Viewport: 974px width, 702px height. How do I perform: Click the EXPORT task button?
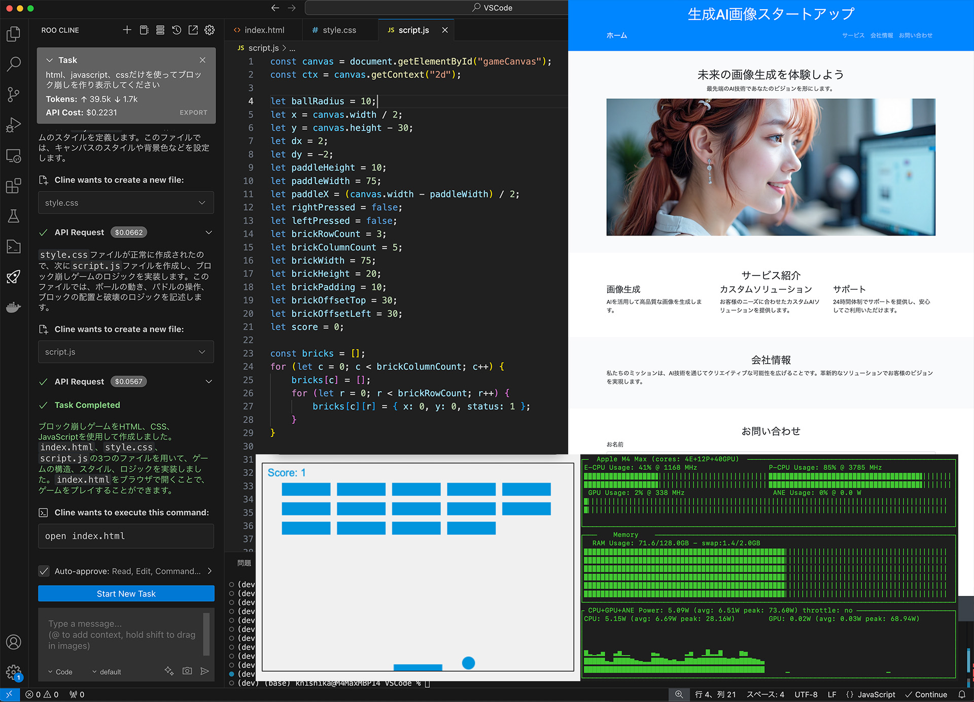click(193, 113)
